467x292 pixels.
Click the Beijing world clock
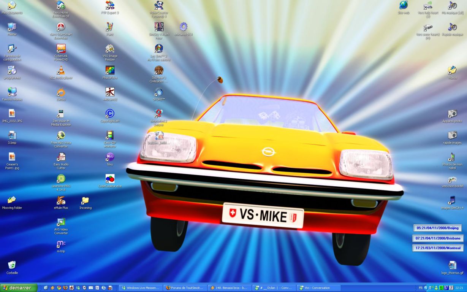tap(438, 228)
